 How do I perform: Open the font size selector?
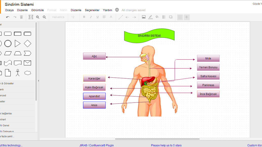pos(73,17)
